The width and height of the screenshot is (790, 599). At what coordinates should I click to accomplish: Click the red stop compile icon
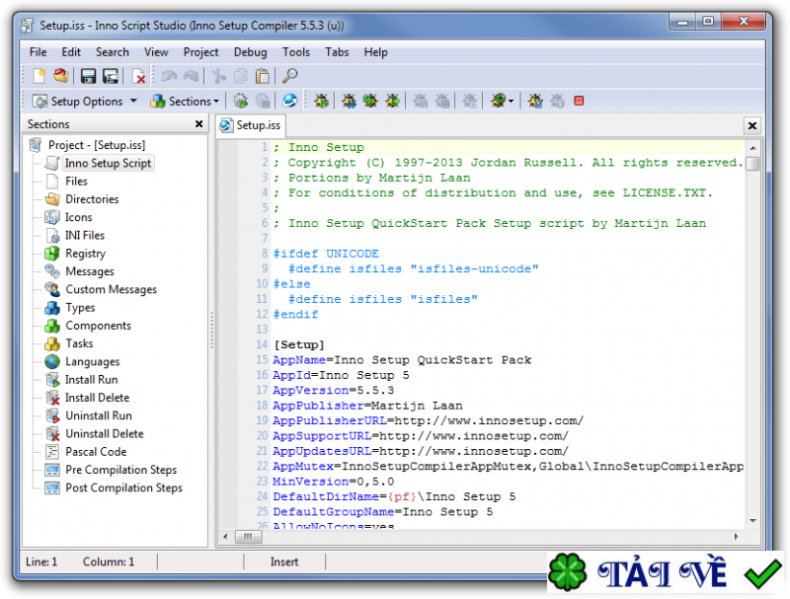[x=577, y=100]
